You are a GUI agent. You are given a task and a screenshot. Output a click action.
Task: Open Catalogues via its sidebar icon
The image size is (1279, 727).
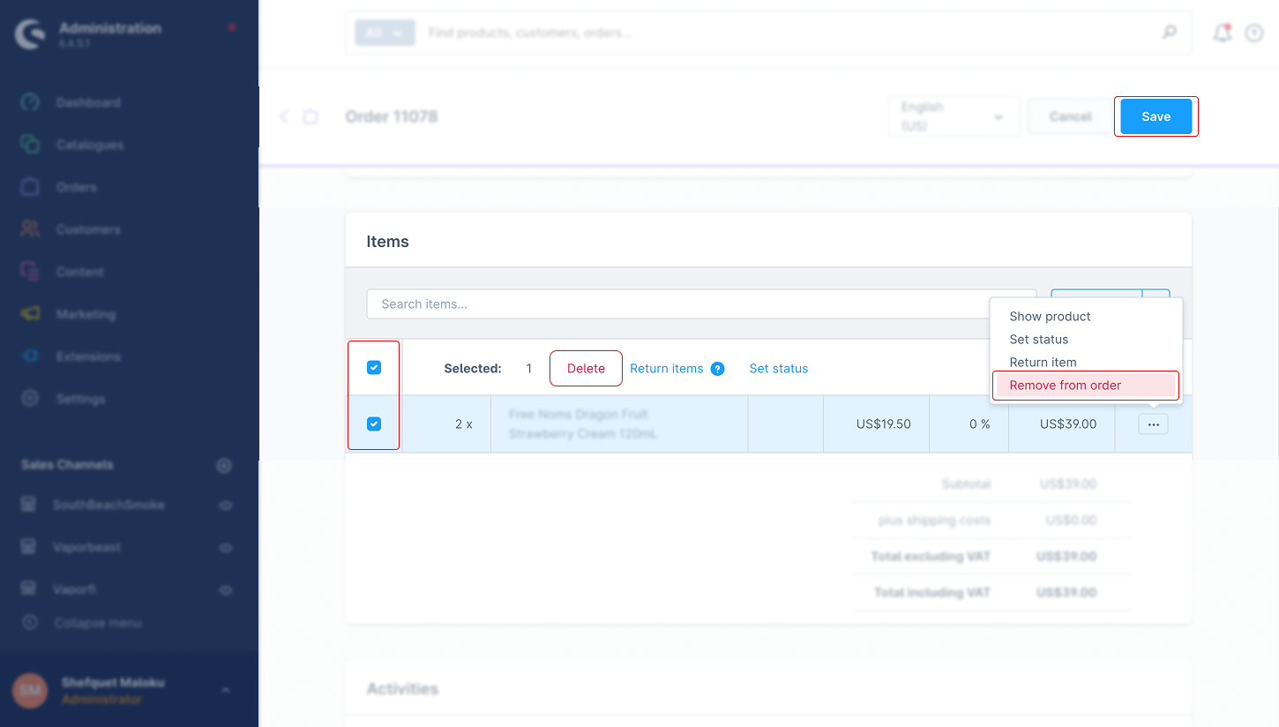[30, 145]
